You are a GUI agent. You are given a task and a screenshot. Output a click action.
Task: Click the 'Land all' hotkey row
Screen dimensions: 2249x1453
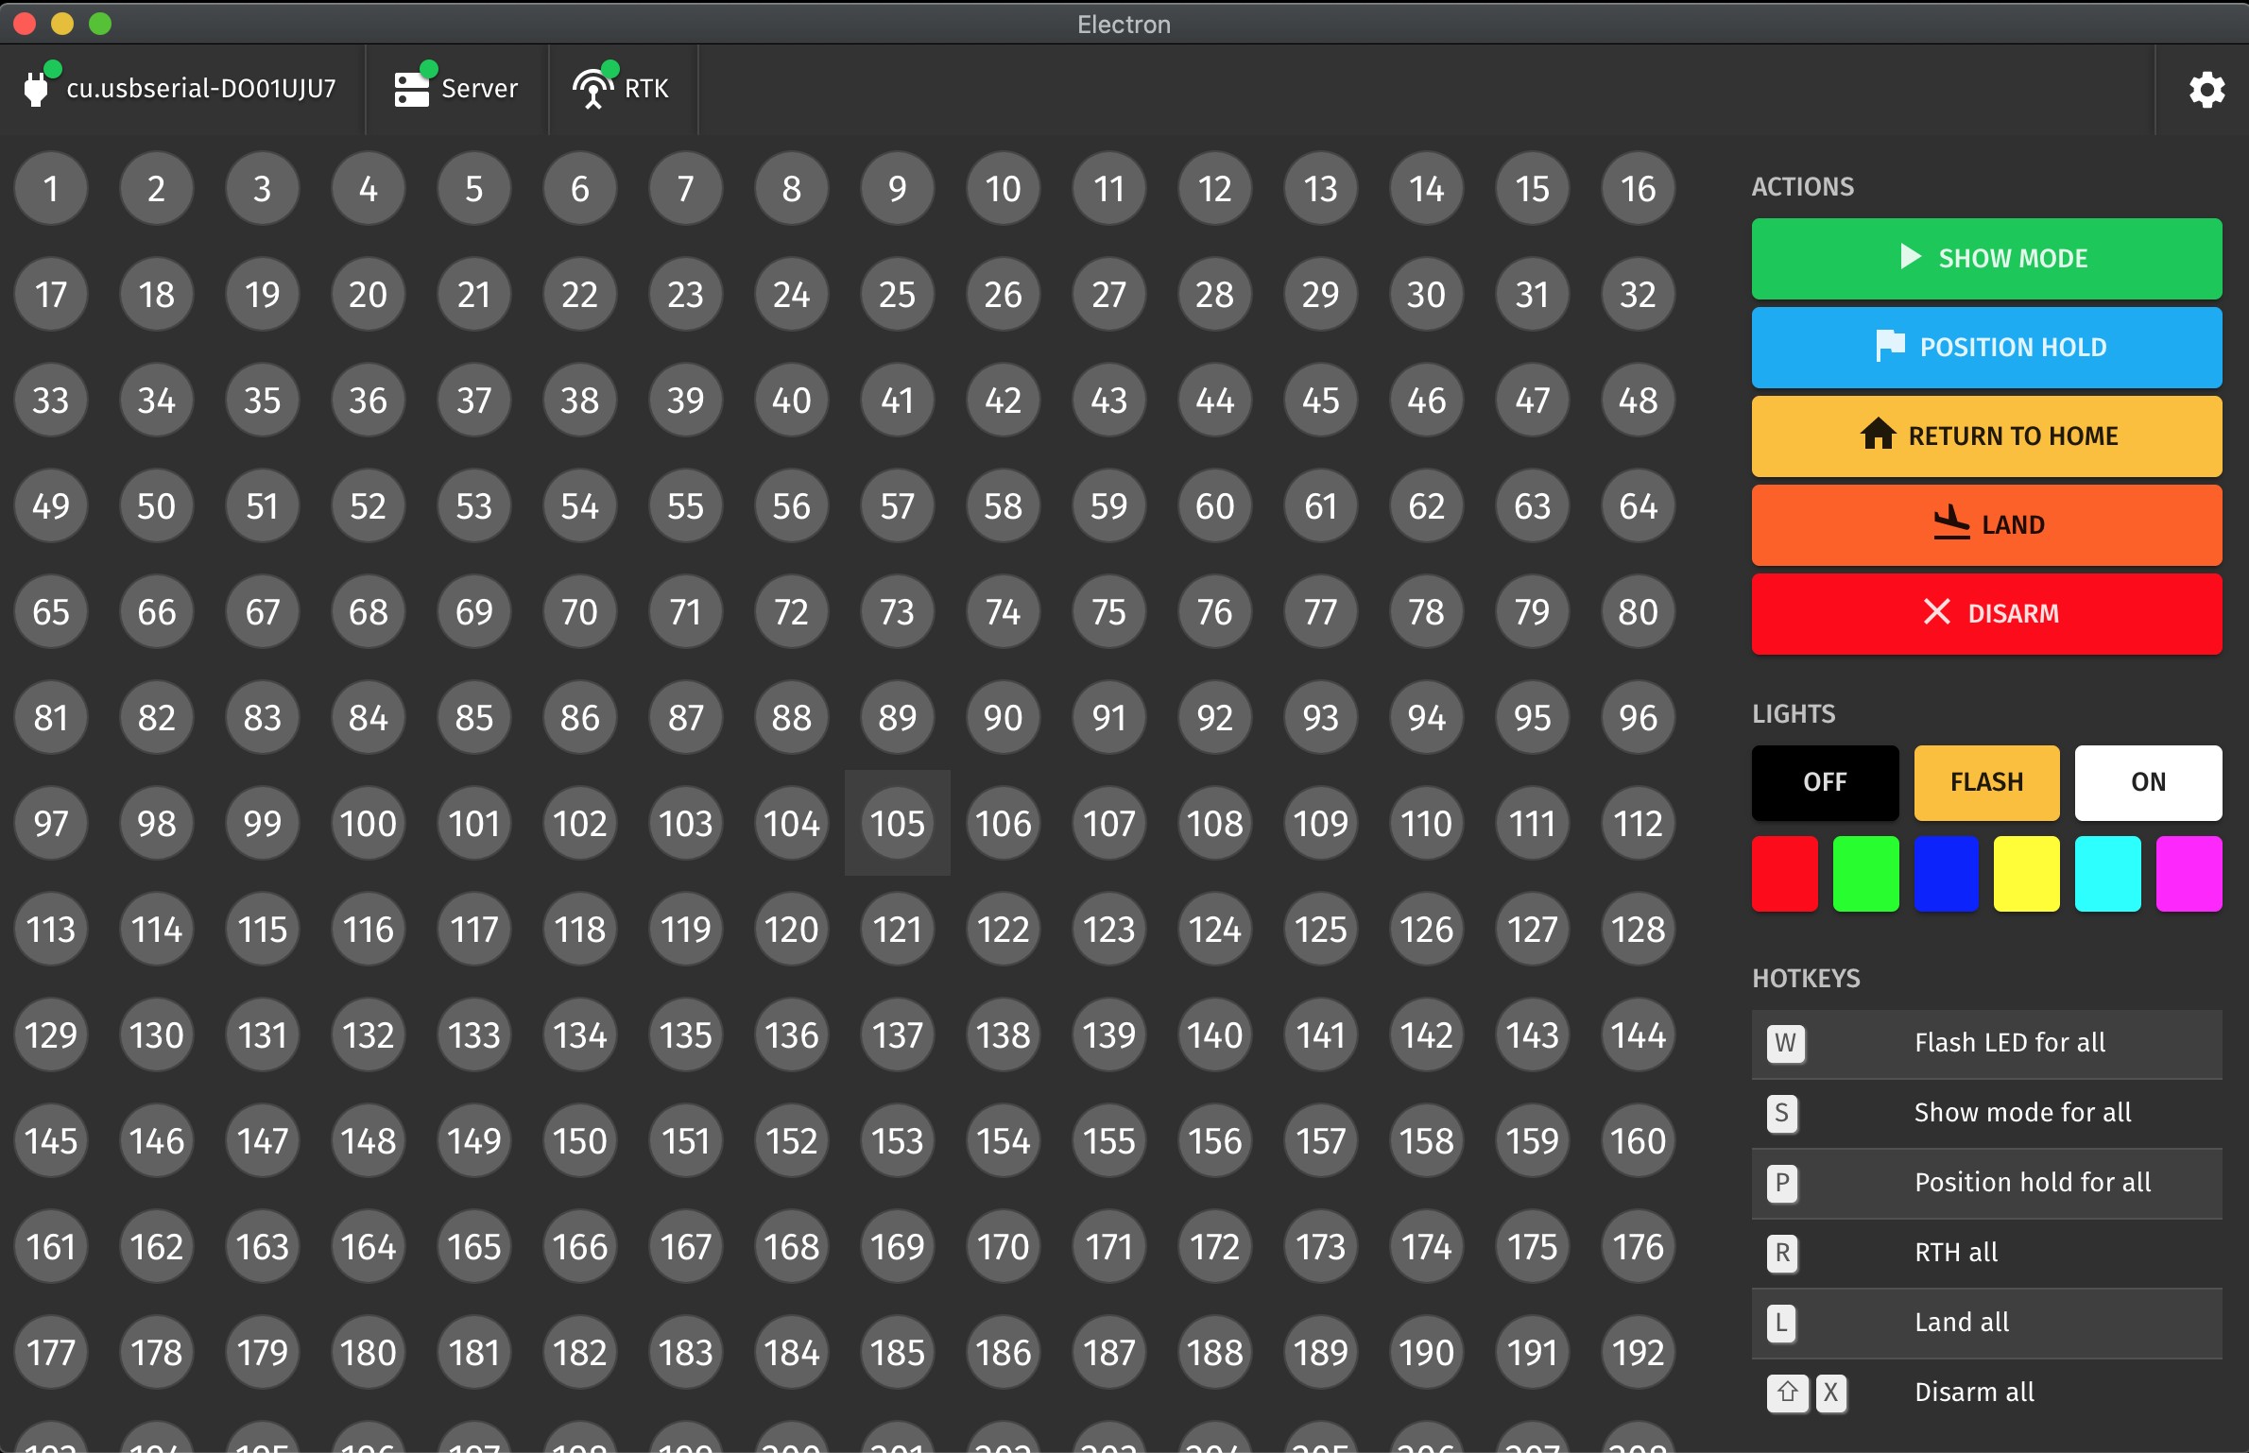[1986, 1323]
